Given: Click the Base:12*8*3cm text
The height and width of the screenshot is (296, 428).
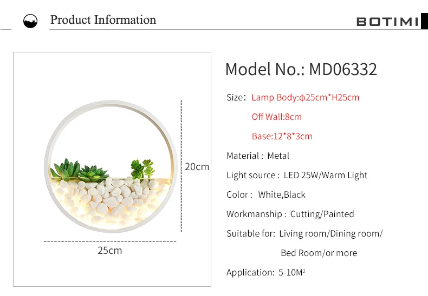Looking at the screenshot, I should (x=282, y=136).
